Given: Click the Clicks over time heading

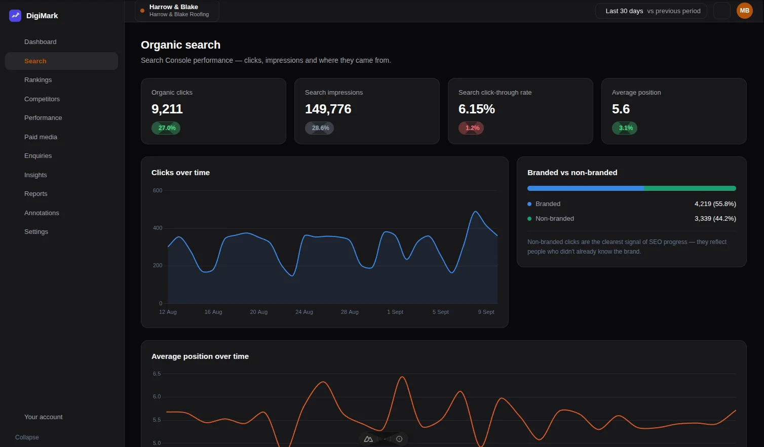Looking at the screenshot, I should coord(181,173).
